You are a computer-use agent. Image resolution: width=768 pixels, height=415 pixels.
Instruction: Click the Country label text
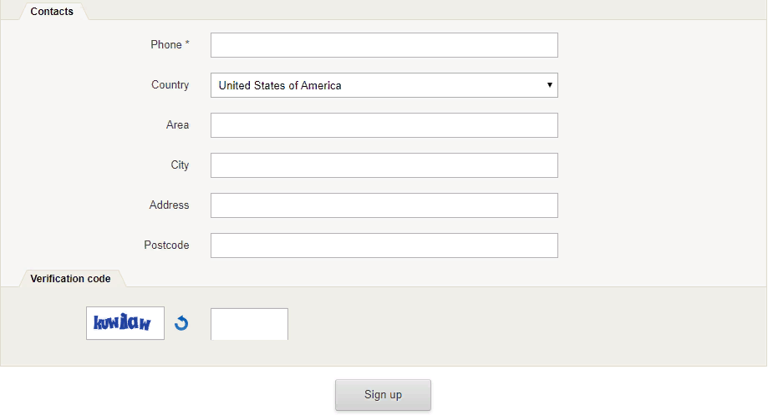tap(170, 84)
